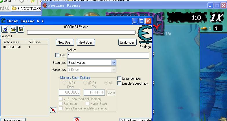Screen dimensions: 227x121
Task: Click the Explorer address path field
Action: 27,8
